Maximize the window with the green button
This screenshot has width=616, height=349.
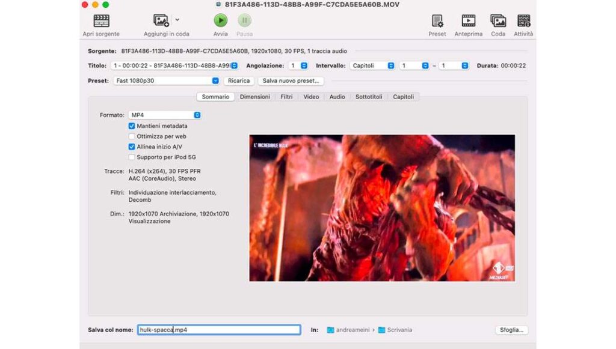[x=105, y=5]
